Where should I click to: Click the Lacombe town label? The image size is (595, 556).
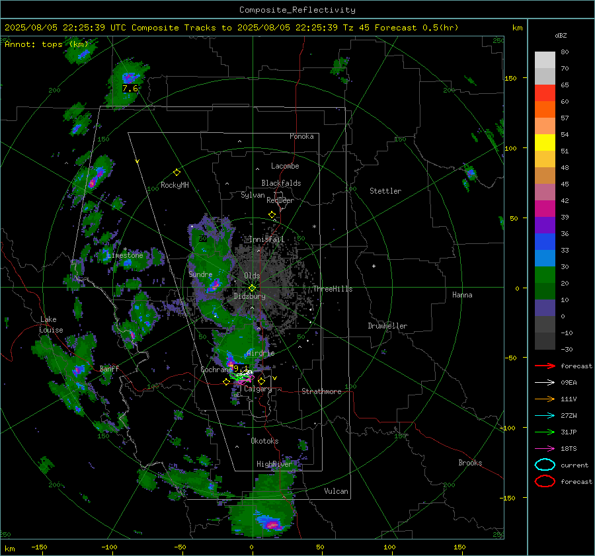tap(285, 166)
